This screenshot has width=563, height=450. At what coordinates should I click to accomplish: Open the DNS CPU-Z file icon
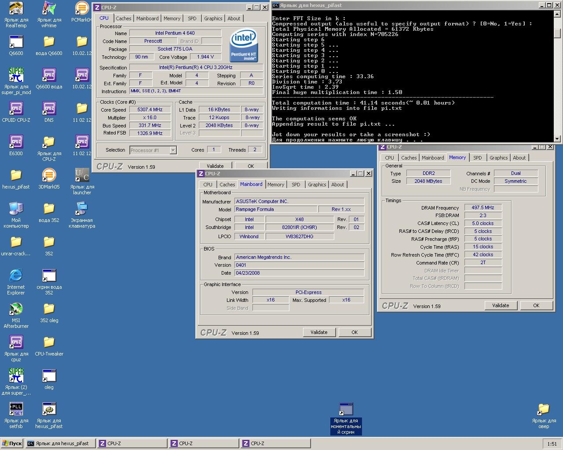[x=49, y=109]
